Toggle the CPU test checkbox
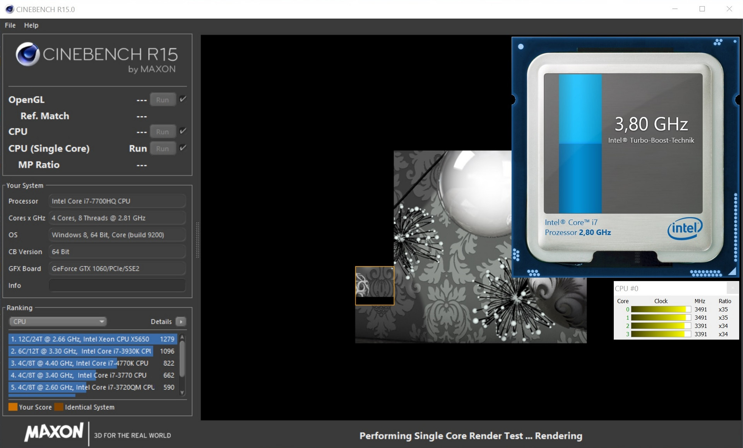 pos(183,131)
